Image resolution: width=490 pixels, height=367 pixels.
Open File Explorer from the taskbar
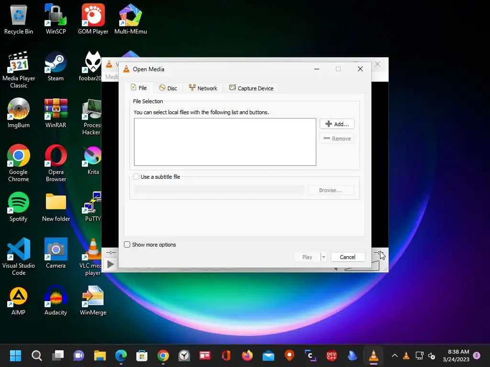point(100,356)
